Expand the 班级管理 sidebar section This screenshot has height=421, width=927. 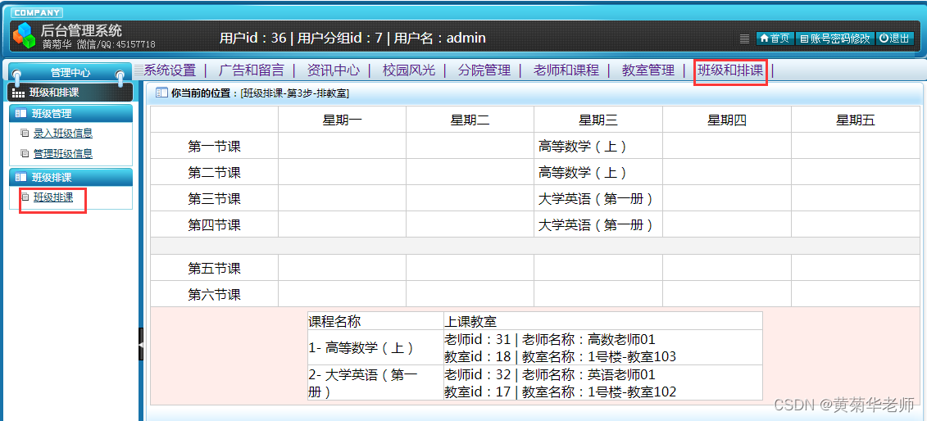(x=71, y=113)
